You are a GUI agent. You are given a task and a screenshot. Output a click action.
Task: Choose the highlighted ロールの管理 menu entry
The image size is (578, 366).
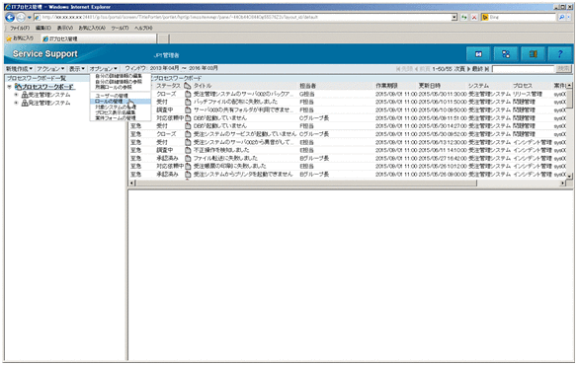121,102
